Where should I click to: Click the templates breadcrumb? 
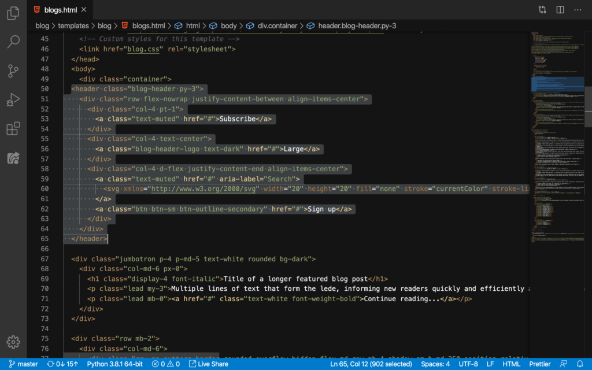73,25
